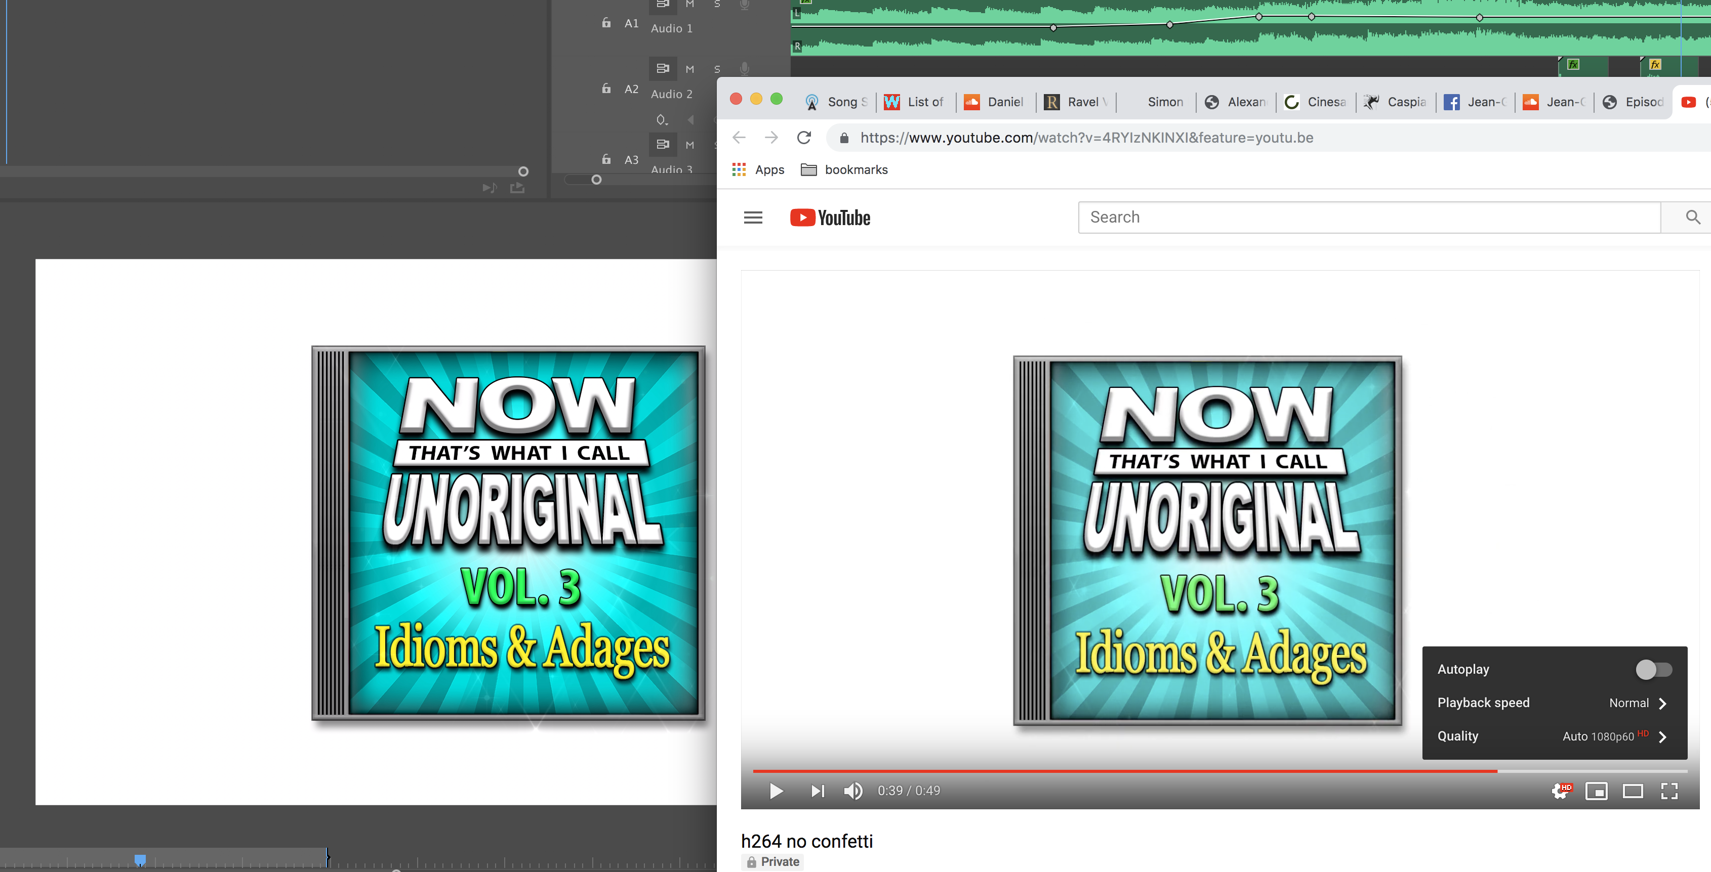Click the Private visibility badge
This screenshot has width=1711, height=872.
(772, 862)
